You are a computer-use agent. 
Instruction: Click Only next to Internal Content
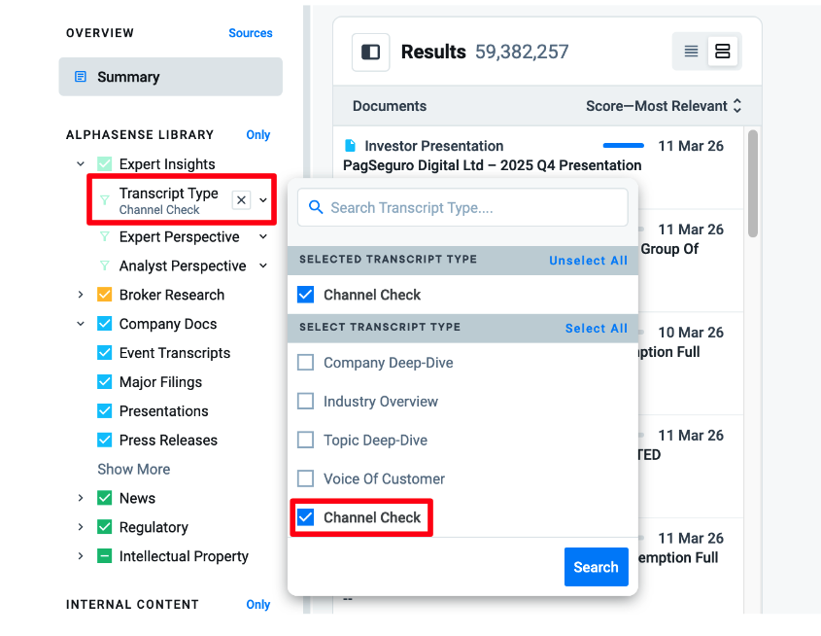[x=258, y=604]
